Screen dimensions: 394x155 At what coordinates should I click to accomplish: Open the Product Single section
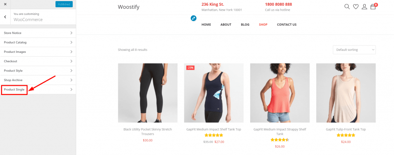pyautogui.click(x=38, y=90)
